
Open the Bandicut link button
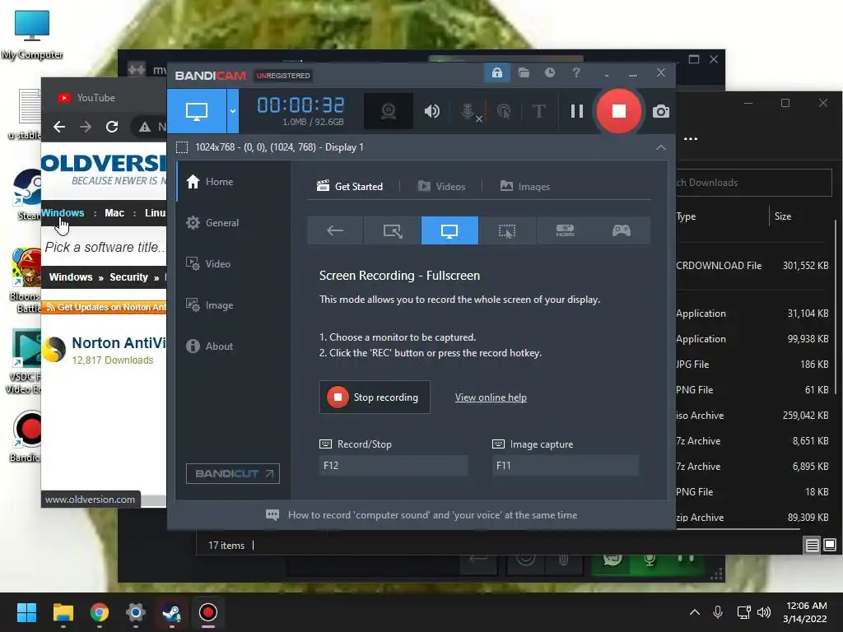tap(233, 473)
